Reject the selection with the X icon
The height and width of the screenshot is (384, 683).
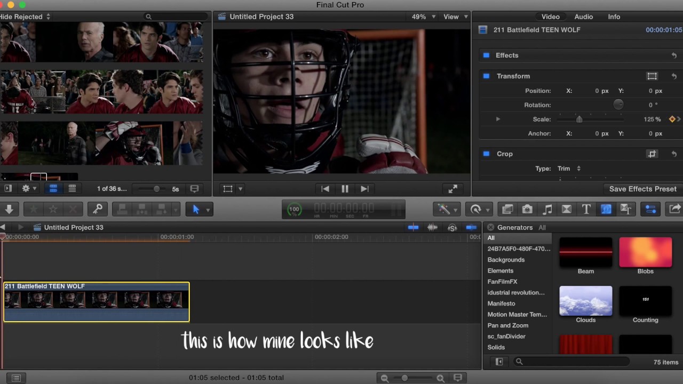click(73, 210)
